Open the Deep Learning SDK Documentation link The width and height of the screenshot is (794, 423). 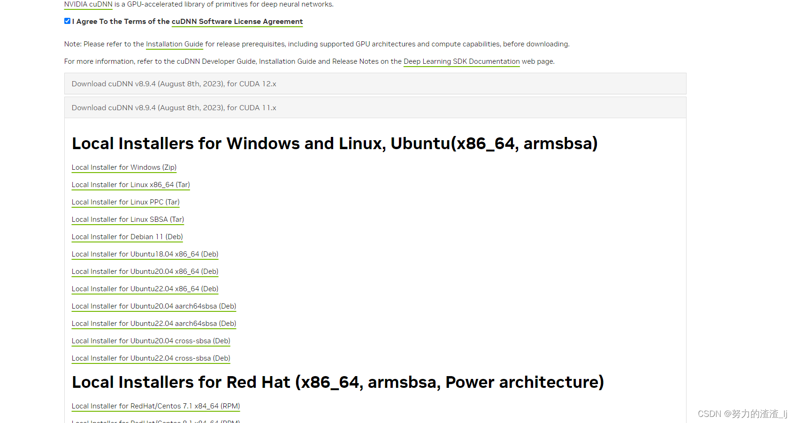(x=462, y=61)
